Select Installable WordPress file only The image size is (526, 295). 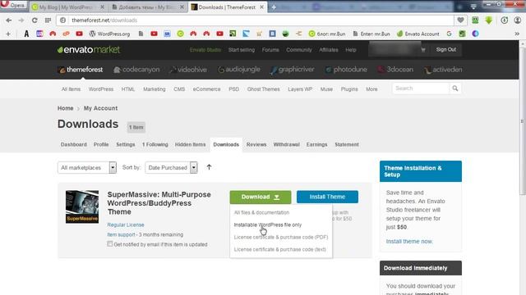tap(268, 225)
